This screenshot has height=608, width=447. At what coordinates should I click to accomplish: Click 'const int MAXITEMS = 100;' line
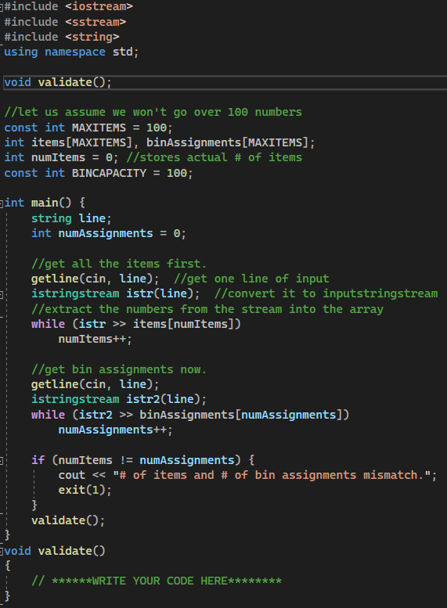click(x=88, y=128)
